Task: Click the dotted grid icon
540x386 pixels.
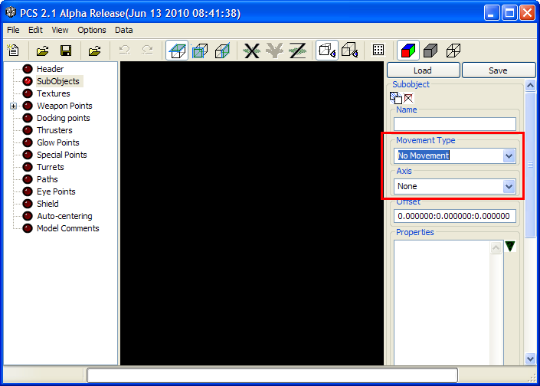Action: click(x=378, y=50)
